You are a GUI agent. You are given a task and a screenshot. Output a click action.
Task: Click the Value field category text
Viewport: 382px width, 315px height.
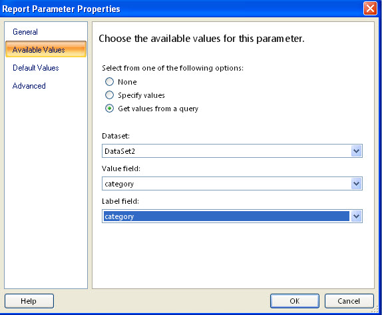click(119, 184)
